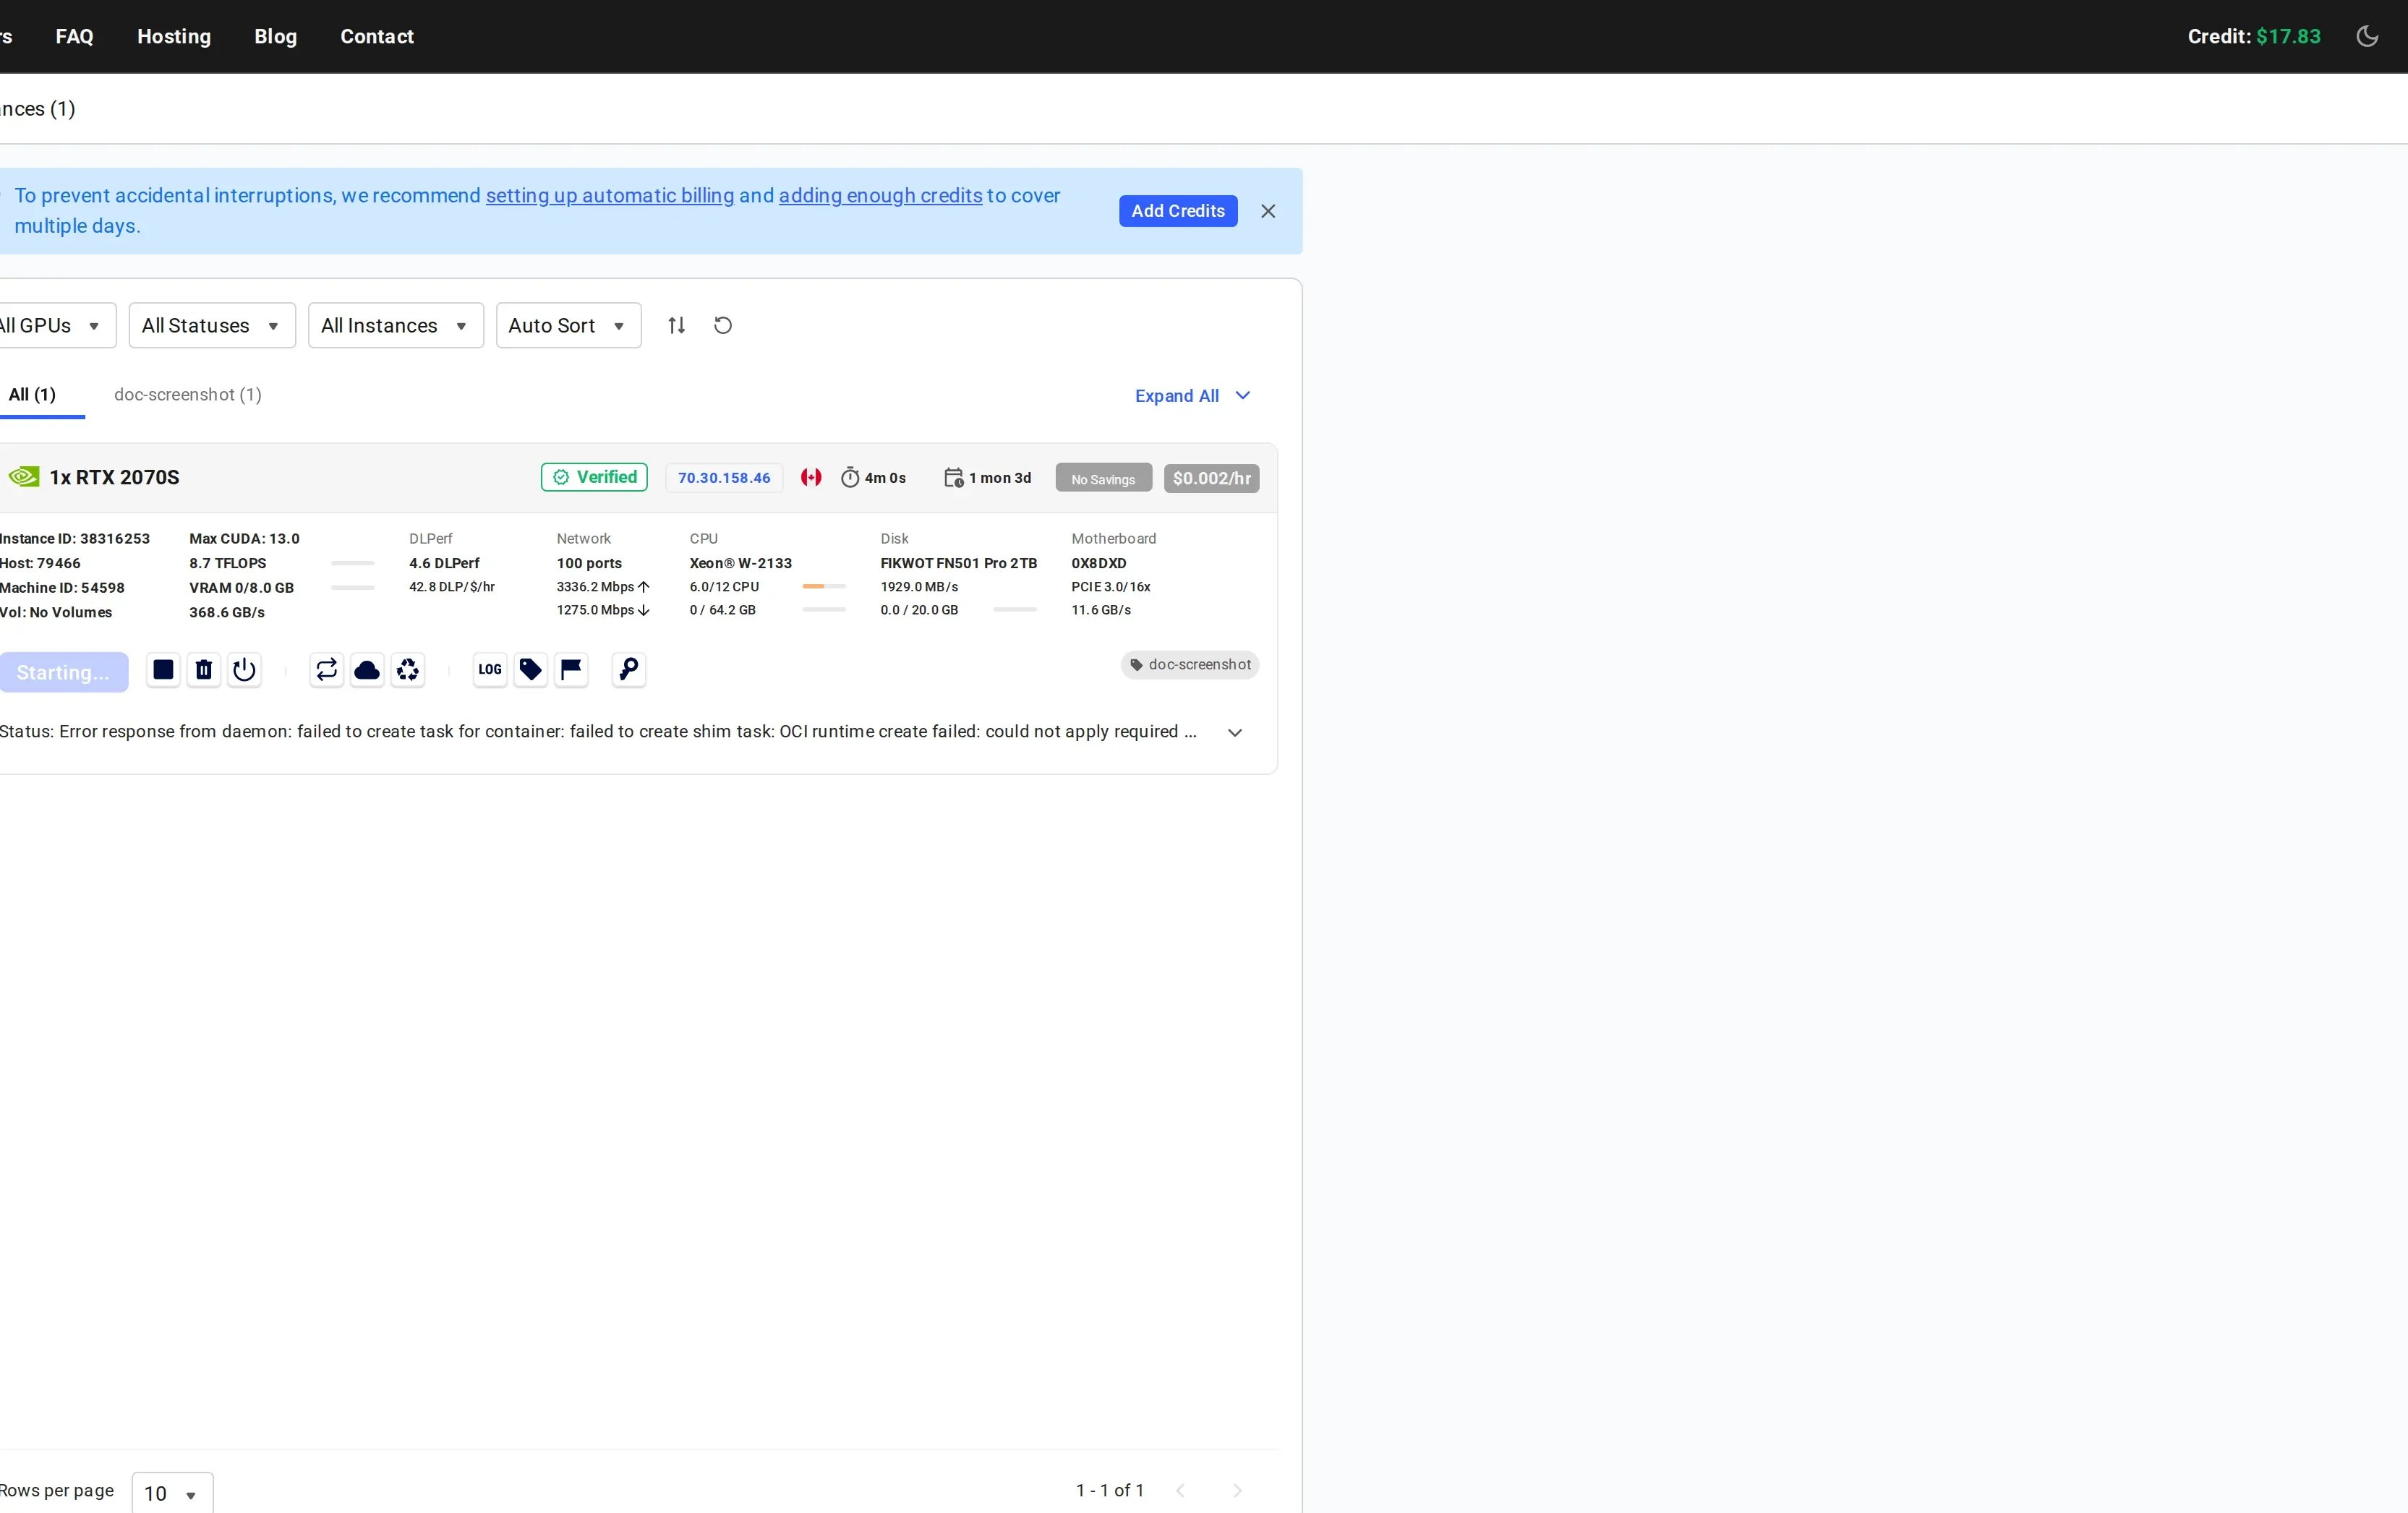2408x1513 pixels.
Task: Refresh the instances list
Action: (x=723, y=325)
